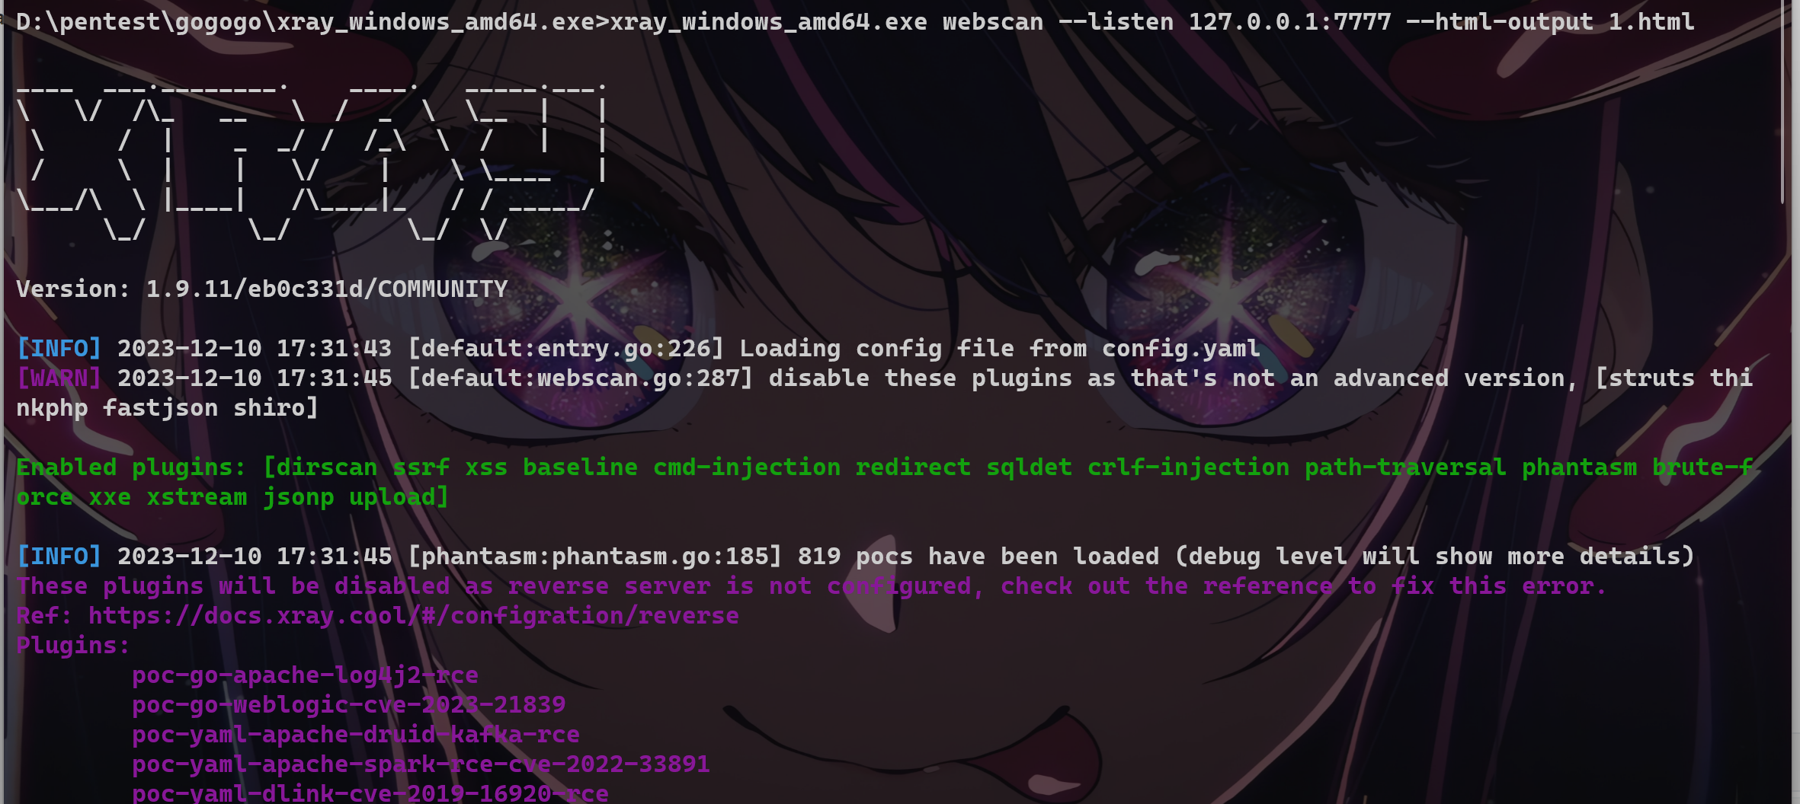
Task: Click the 127.0.0.1:7777 listen address
Action: pos(1290,21)
